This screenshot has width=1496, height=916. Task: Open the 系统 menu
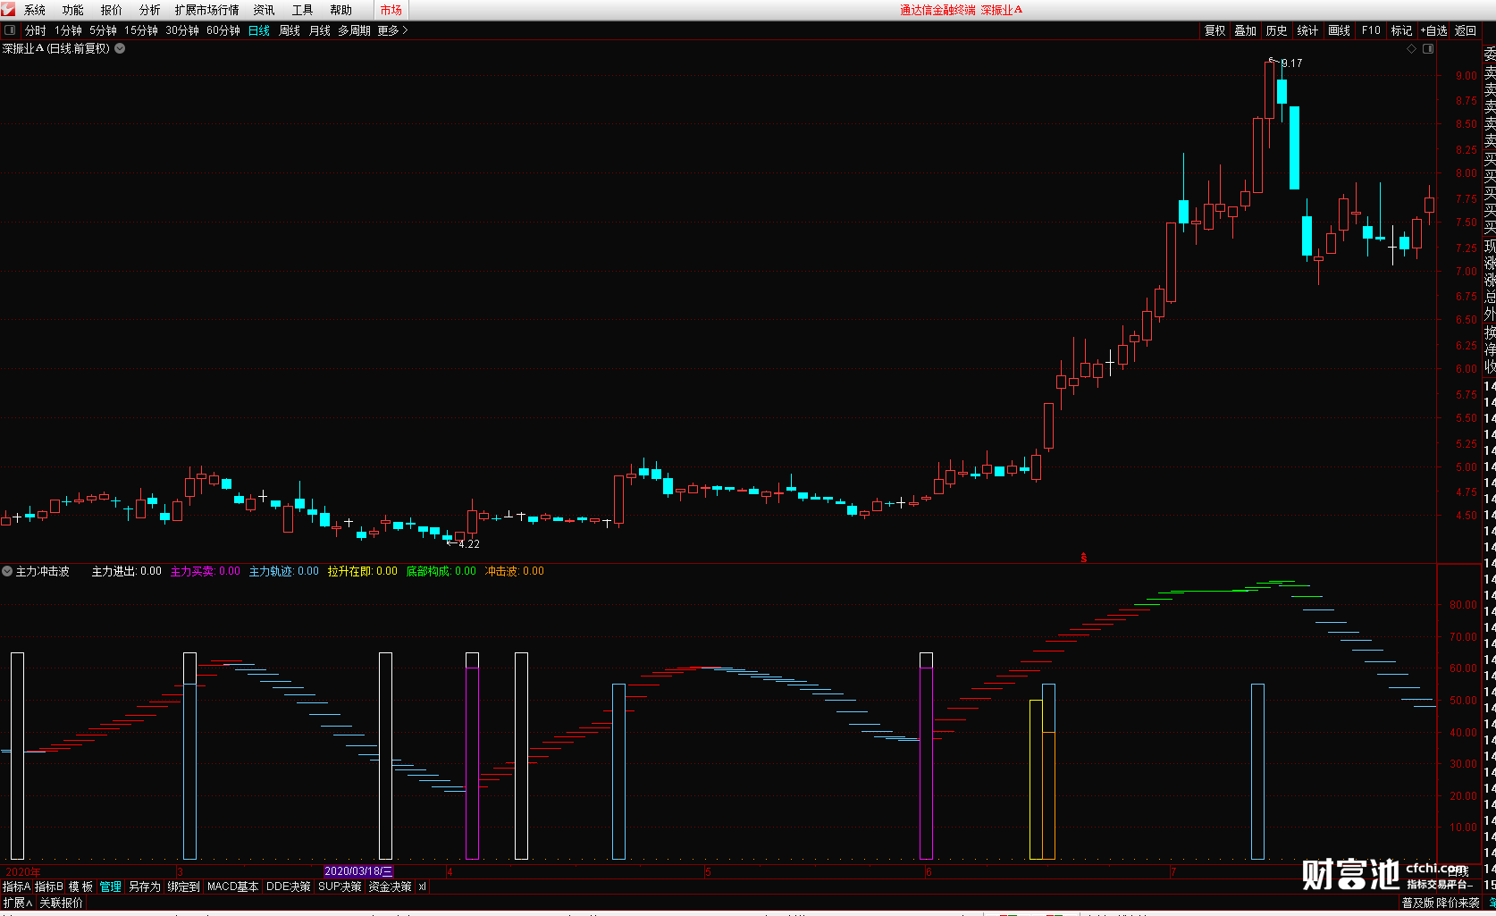coord(35,10)
